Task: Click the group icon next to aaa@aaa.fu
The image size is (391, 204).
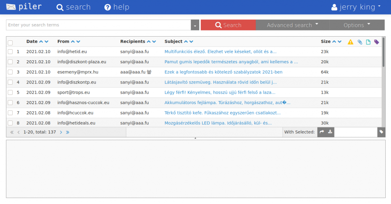Action: pos(149,72)
